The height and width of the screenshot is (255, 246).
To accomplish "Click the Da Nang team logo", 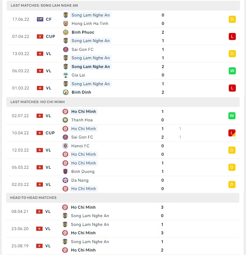I will click(65, 180).
